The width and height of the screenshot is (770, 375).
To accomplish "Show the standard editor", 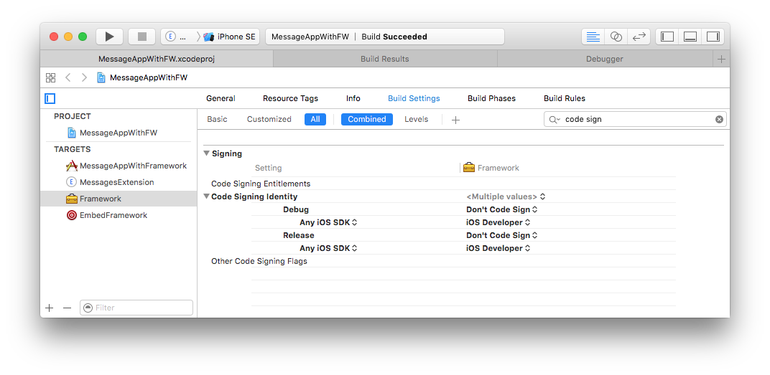I will tap(594, 37).
